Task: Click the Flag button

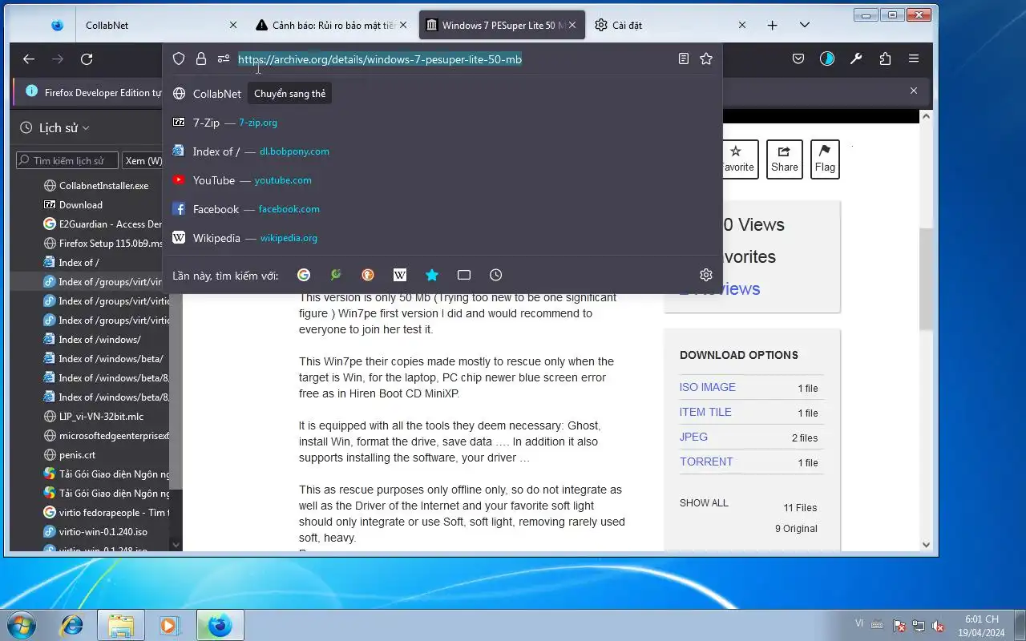Action: (825, 159)
